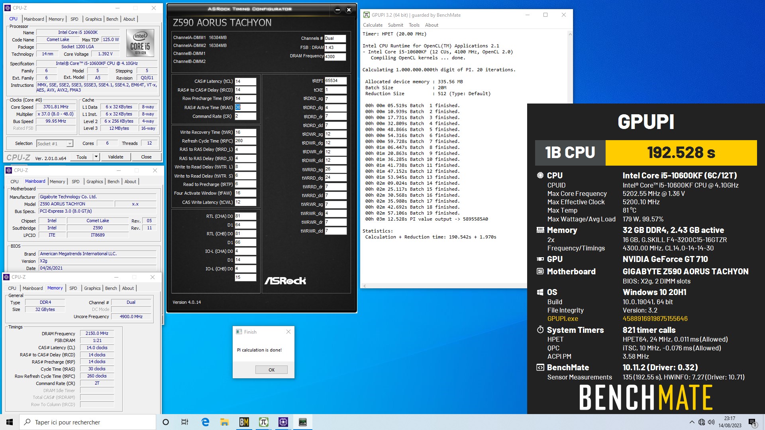Click CAS# Latency (tCL) field
This screenshot has height=430, width=765.
click(x=245, y=81)
